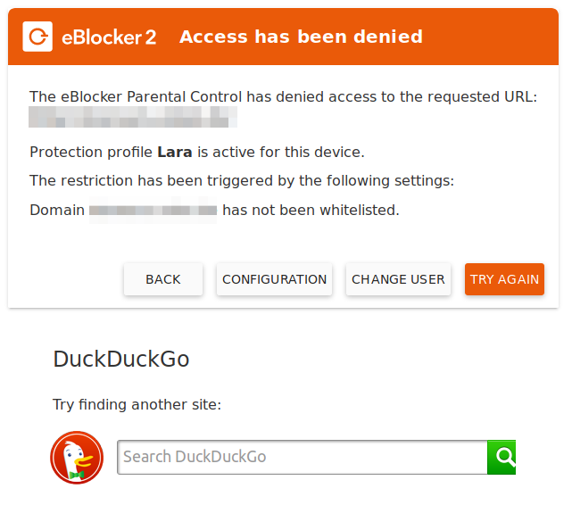Select the CHANGE USER button
Image resolution: width=572 pixels, height=505 pixels.
click(398, 279)
